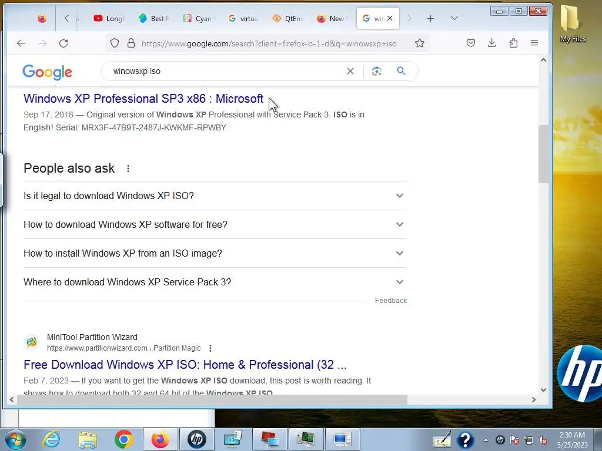
Task: Expand How to install Windows XP from ISO image
Action: 215,253
